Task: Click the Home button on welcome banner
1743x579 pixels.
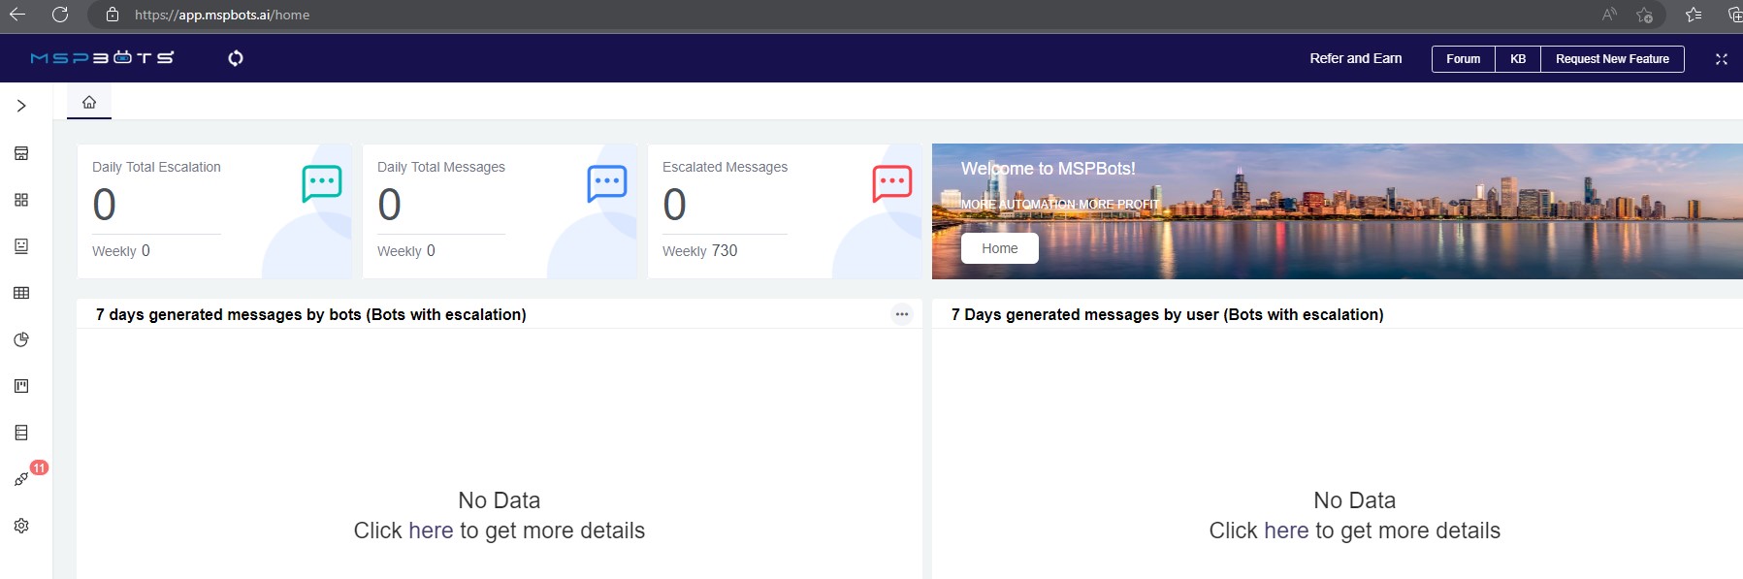Action: pos(999,248)
